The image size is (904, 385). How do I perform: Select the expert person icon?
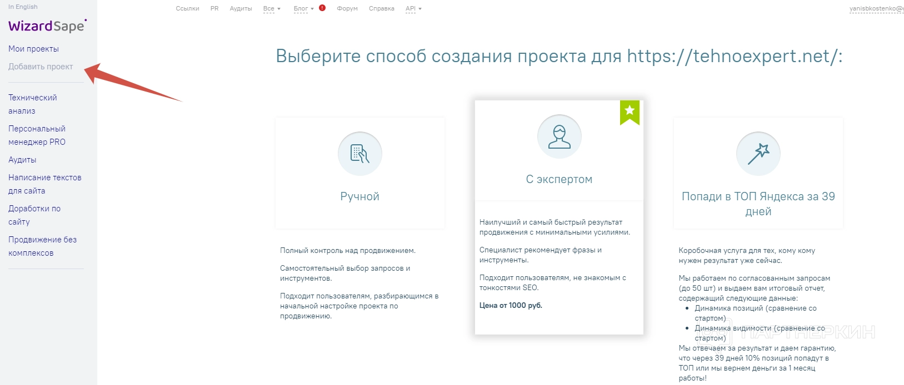coord(560,136)
